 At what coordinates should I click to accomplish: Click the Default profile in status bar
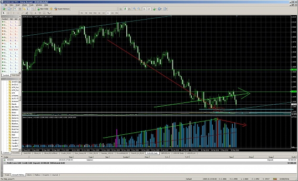pos(189,179)
